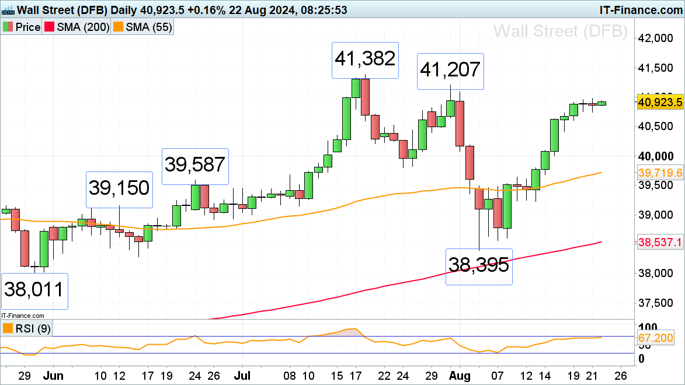Click the current price tag 40,923.5
Screen dimensions: 685x385
click(660, 103)
